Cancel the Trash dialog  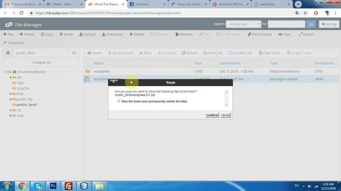(x=225, y=115)
